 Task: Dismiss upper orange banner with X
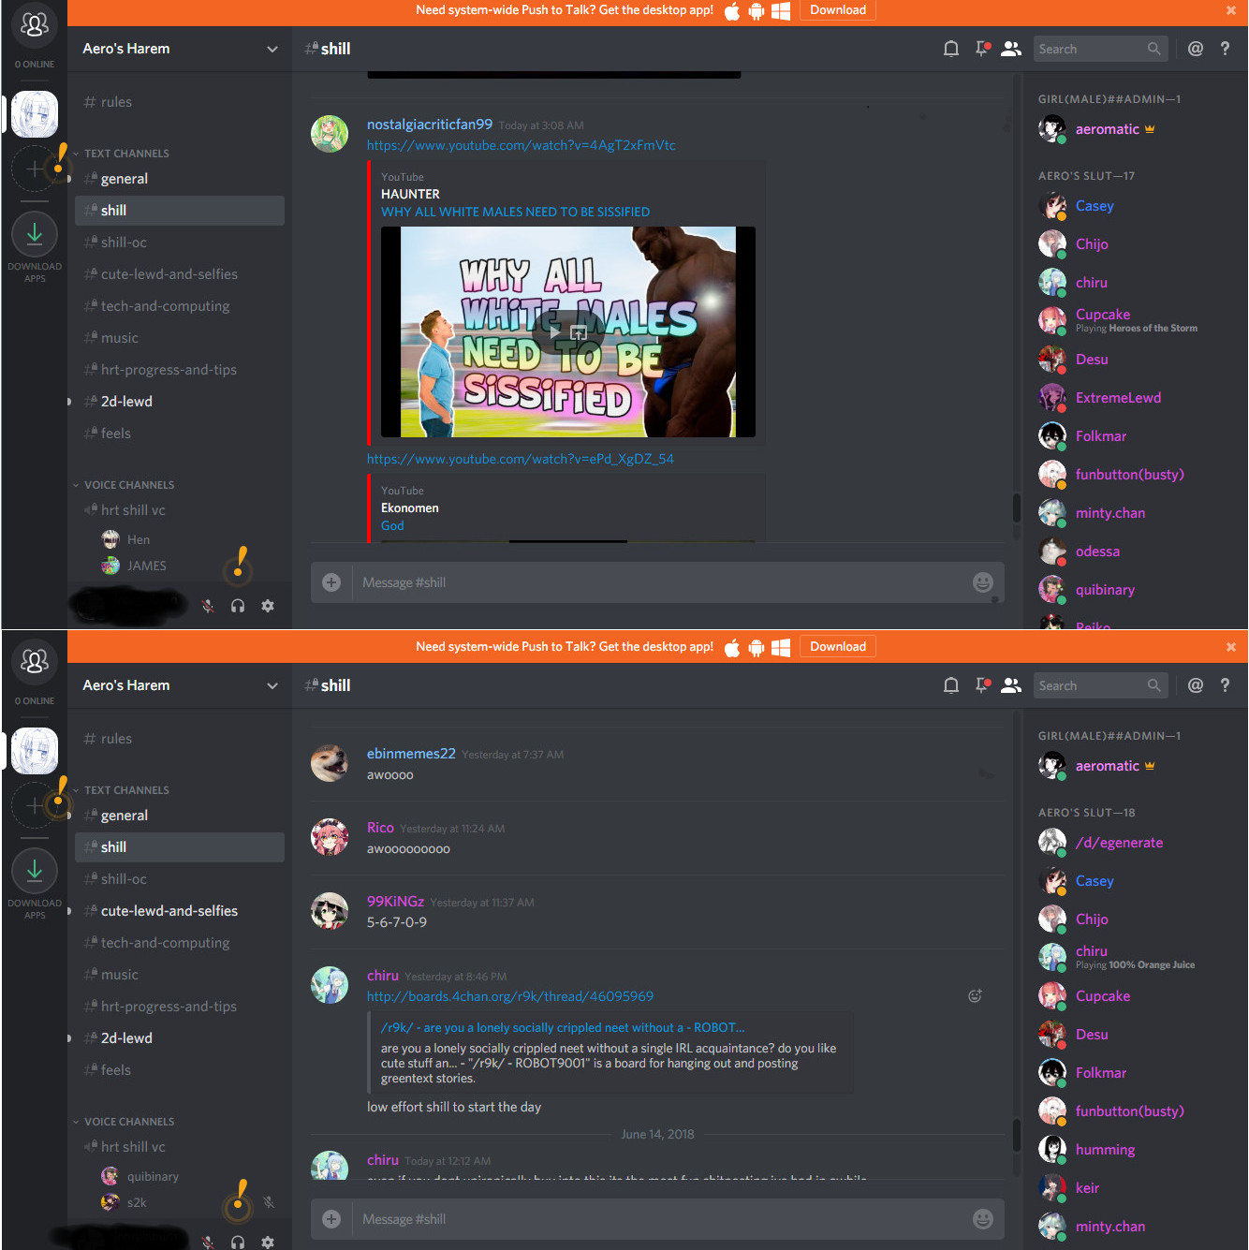click(1231, 10)
